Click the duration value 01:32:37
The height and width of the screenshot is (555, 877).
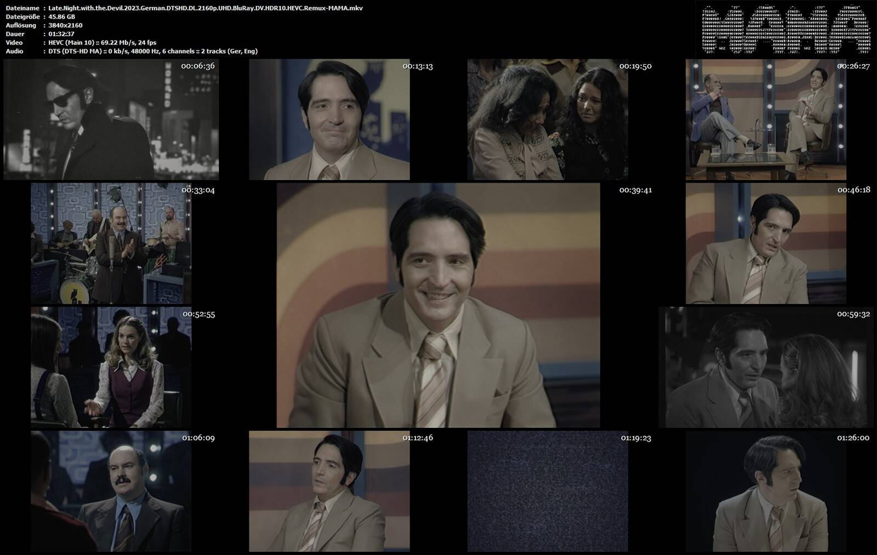(x=62, y=34)
